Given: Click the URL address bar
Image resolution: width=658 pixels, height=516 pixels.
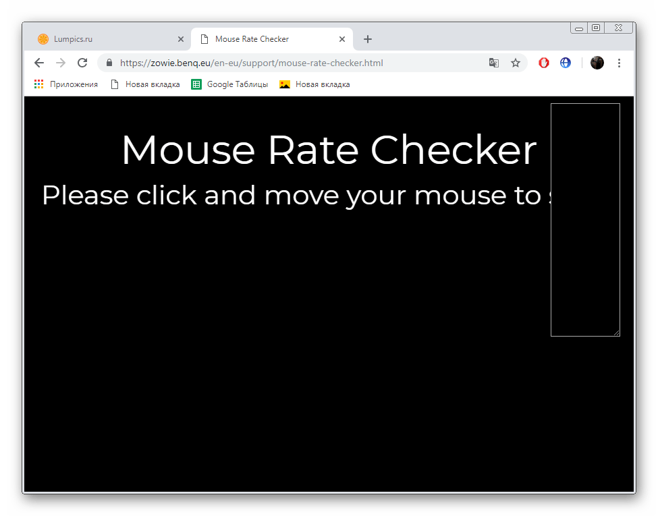Looking at the screenshot, I should [x=297, y=63].
